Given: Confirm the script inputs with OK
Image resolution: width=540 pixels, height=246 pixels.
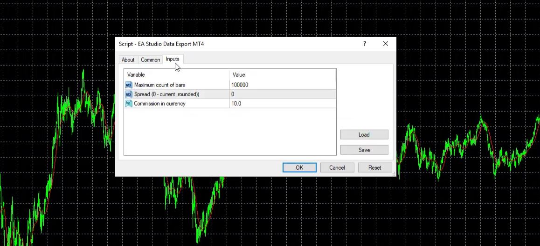Looking at the screenshot, I should click(x=299, y=167).
